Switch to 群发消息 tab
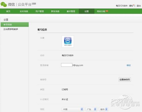The width and height of the screenshot is (142, 112). tap(55, 11)
